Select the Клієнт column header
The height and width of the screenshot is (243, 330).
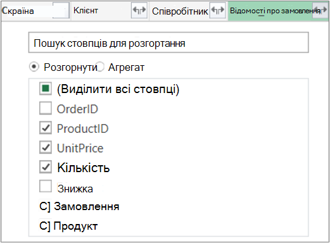pyautogui.click(x=110, y=11)
